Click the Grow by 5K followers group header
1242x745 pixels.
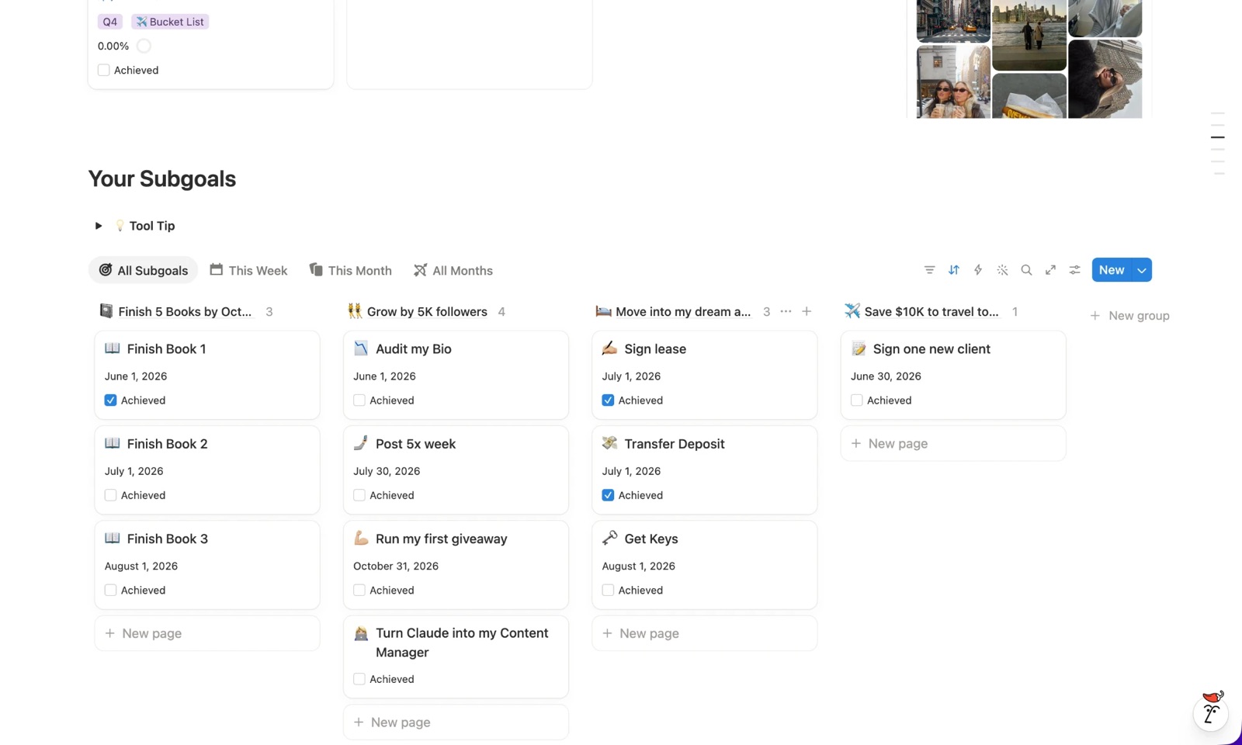(427, 311)
